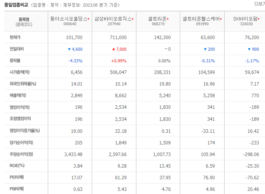Click the 13.45 ROE value
Viewport: 265px width, 194px height.
click(165, 166)
